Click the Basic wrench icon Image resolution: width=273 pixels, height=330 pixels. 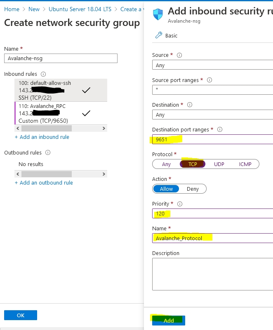159,36
